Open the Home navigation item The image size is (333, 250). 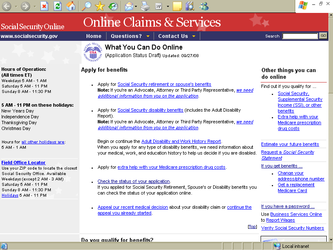pyautogui.click(x=94, y=36)
